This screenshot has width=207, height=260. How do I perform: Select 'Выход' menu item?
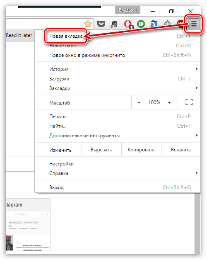pos(118,187)
